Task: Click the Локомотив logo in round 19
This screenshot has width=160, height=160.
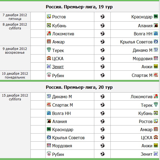Action: 49,33
